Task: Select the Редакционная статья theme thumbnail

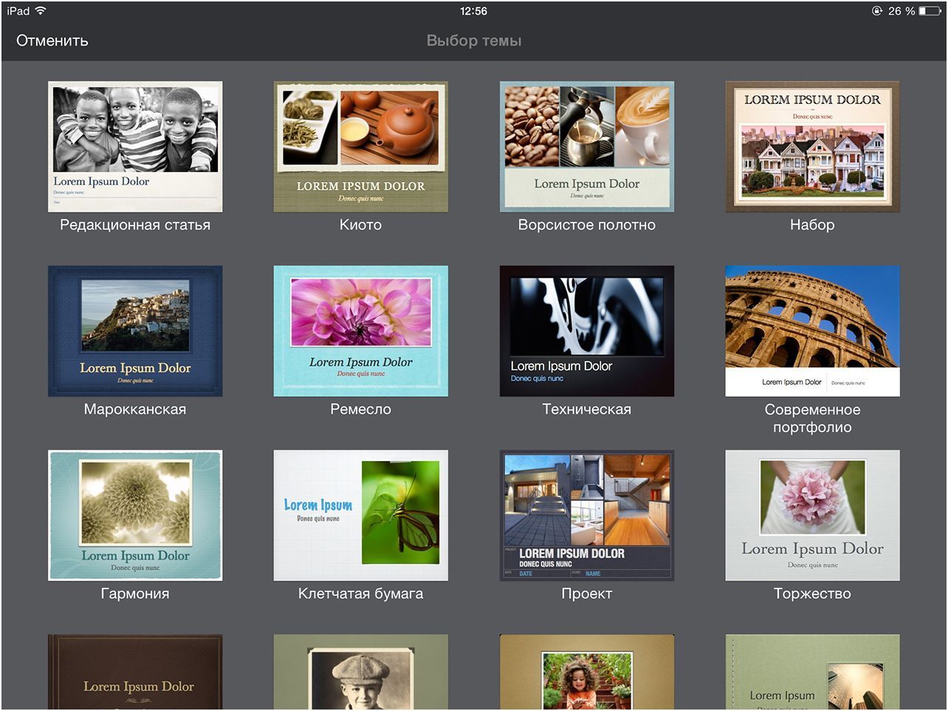Action: click(x=135, y=147)
